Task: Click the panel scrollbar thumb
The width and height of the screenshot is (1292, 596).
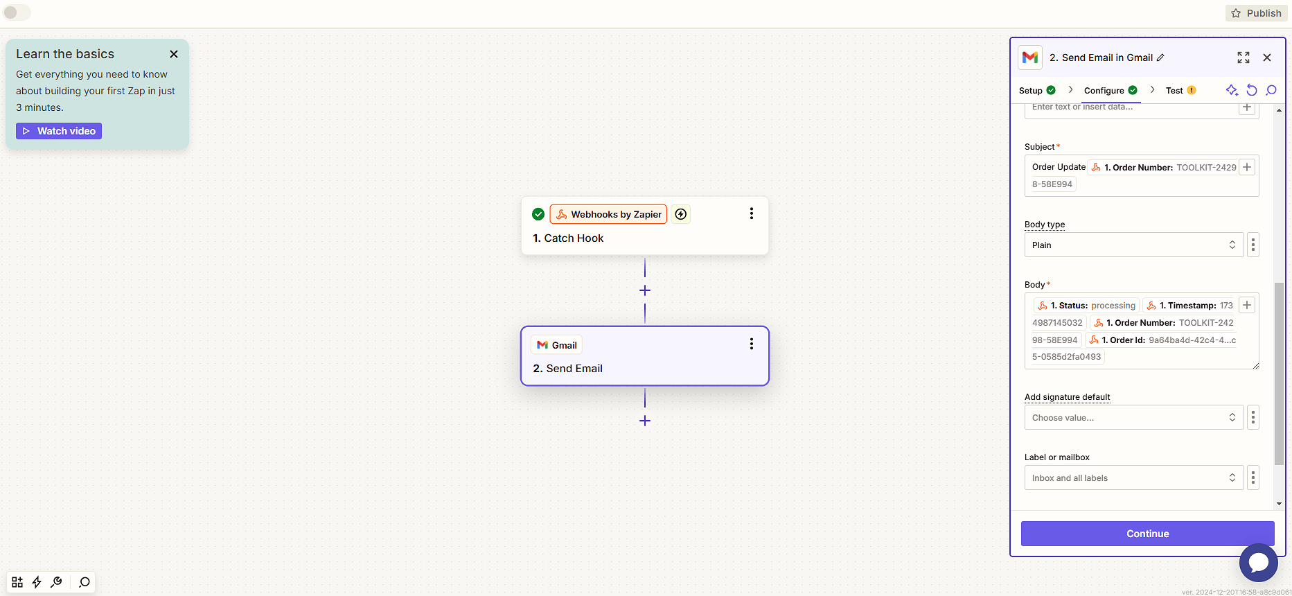Action: pos(1279,374)
